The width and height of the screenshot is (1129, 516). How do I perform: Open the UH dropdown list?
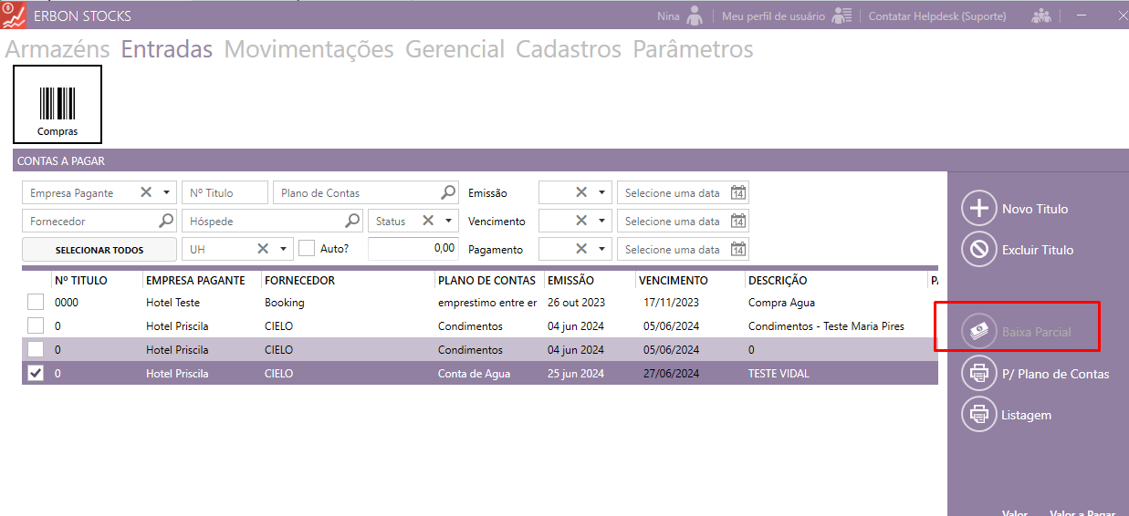283,249
